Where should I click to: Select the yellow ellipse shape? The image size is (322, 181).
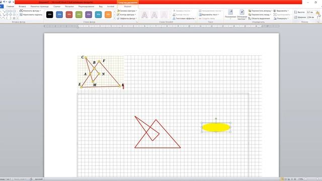coord(216,127)
